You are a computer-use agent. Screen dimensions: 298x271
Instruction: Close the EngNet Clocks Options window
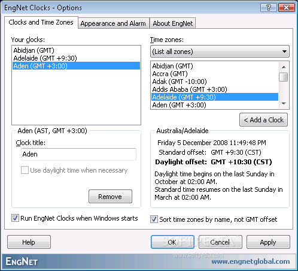(x=287, y=8)
